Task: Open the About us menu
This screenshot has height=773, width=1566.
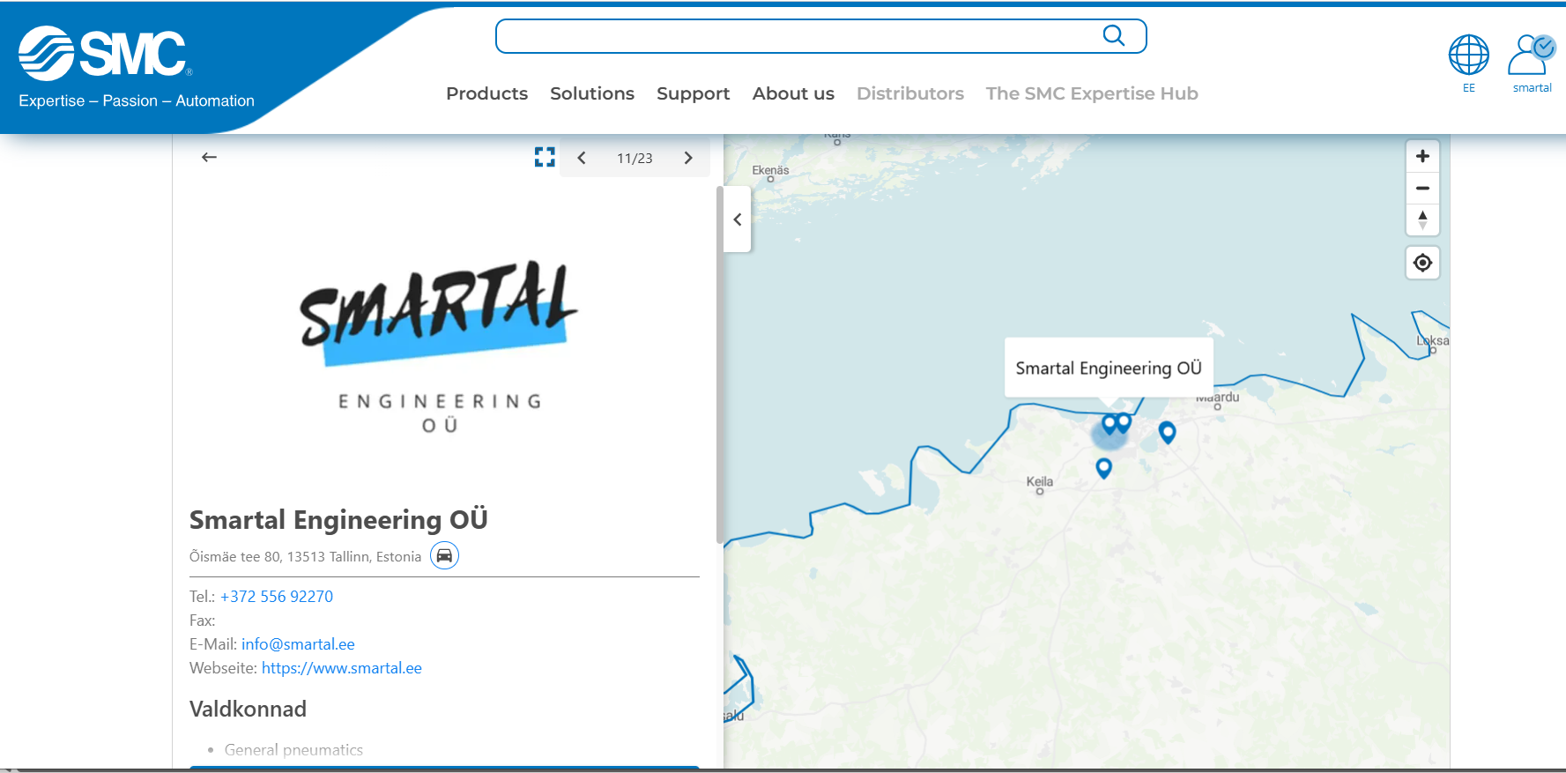Action: tap(792, 93)
